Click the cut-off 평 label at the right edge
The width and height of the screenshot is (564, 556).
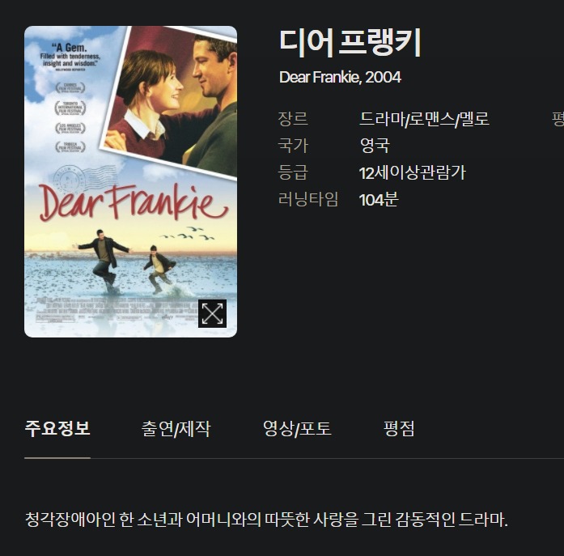(x=558, y=119)
